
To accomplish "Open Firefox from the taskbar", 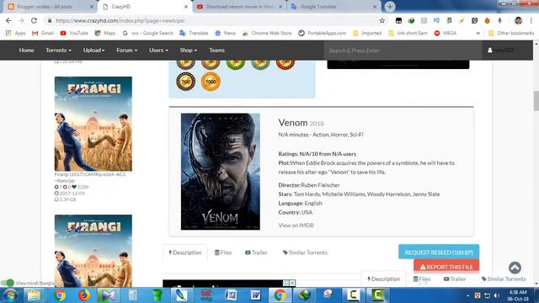I will tap(83, 295).
